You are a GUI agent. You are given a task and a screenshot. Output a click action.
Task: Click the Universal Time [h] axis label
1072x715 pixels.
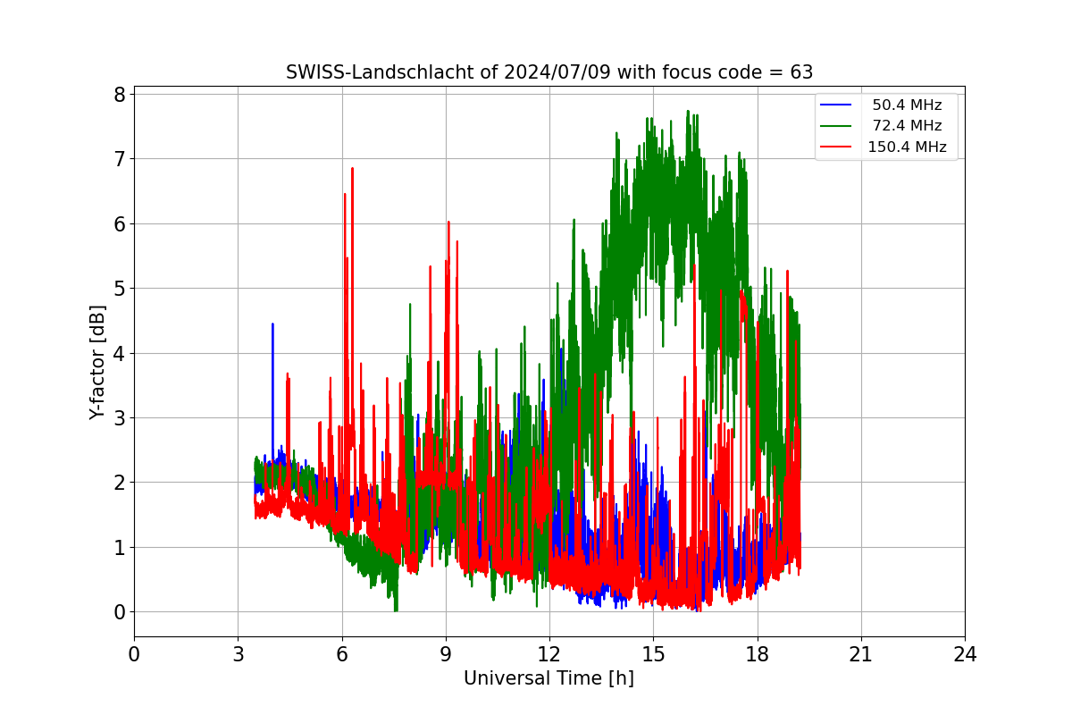(x=549, y=678)
